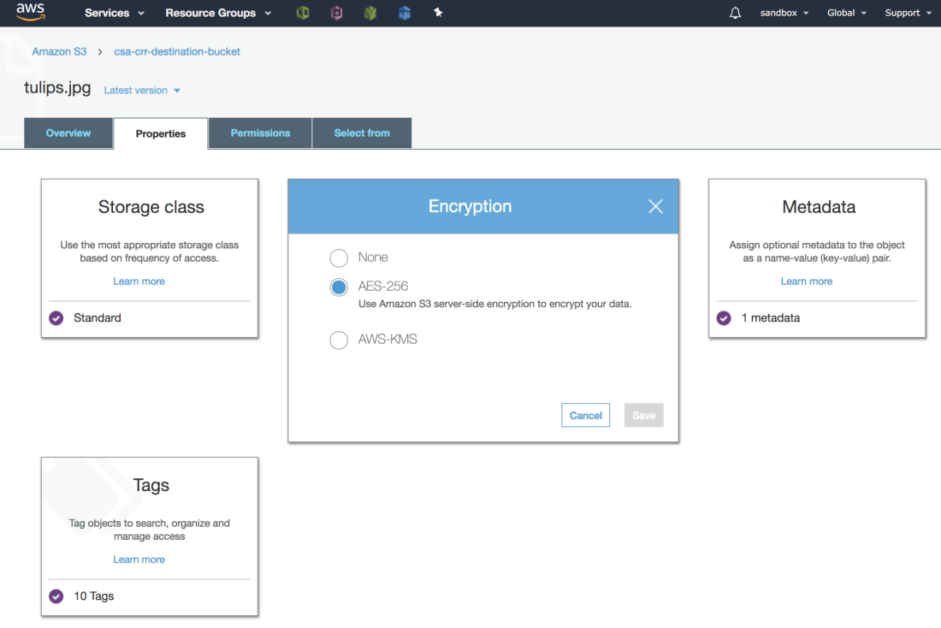Click the csa-crr-destination-bucket breadcrumb

[177, 51]
